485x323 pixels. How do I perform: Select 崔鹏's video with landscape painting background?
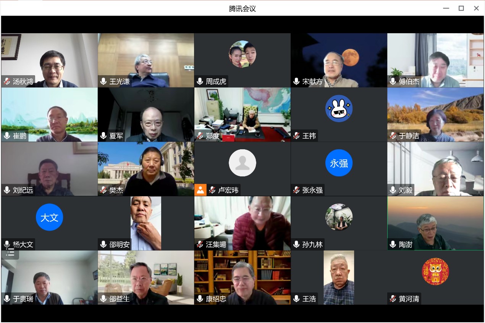point(49,115)
